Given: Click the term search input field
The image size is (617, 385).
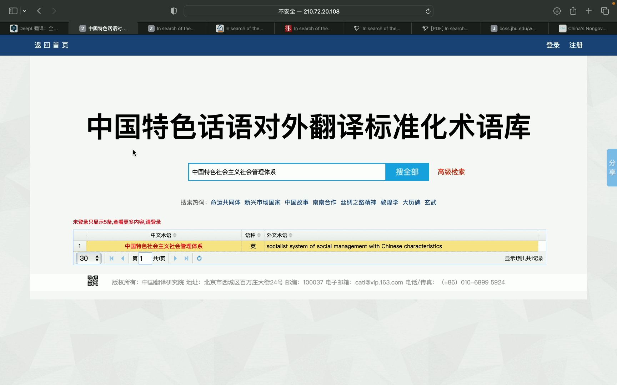Looking at the screenshot, I should click(287, 172).
